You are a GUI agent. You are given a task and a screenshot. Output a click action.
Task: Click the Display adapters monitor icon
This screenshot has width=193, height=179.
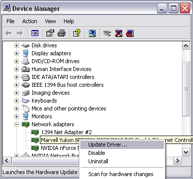26,53
